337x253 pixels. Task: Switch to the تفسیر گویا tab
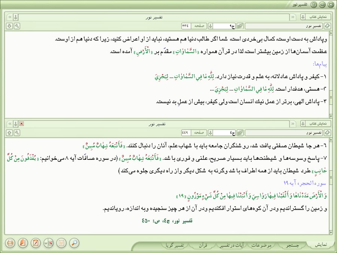pos(175,245)
